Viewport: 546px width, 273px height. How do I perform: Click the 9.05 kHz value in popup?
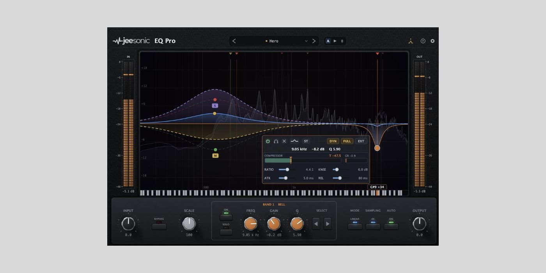299,149
